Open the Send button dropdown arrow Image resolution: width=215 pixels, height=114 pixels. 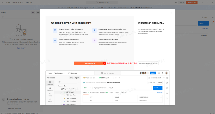coord(207,23)
